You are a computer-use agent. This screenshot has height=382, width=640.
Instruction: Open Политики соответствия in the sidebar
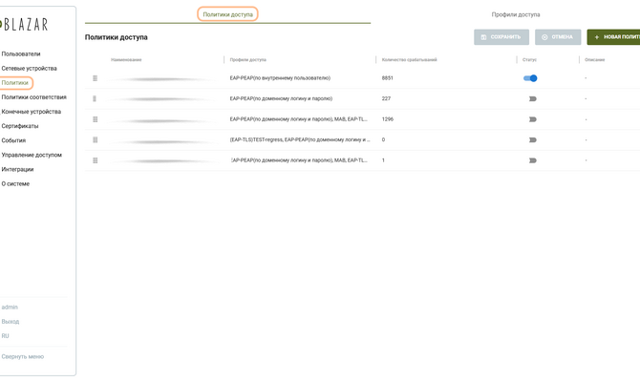click(x=33, y=97)
